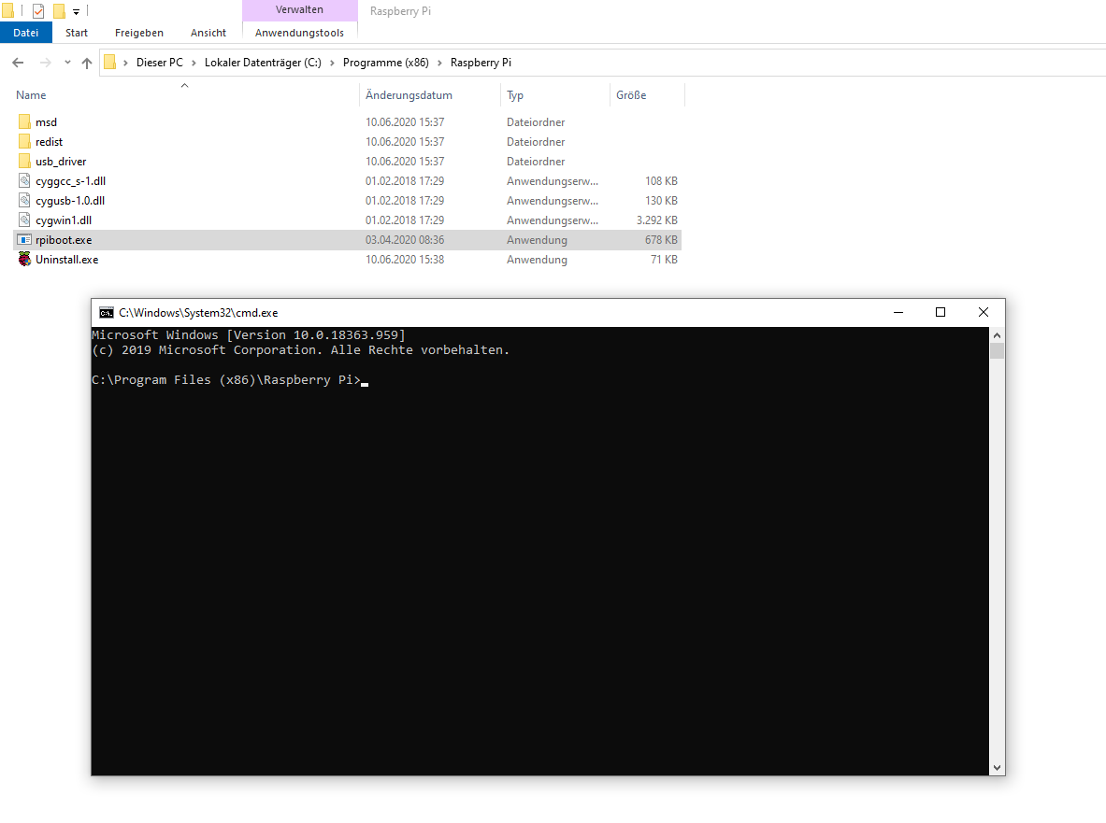The width and height of the screenshot is (1106, 823).
Task: Close the cmd.exe window
Action: 984,312
